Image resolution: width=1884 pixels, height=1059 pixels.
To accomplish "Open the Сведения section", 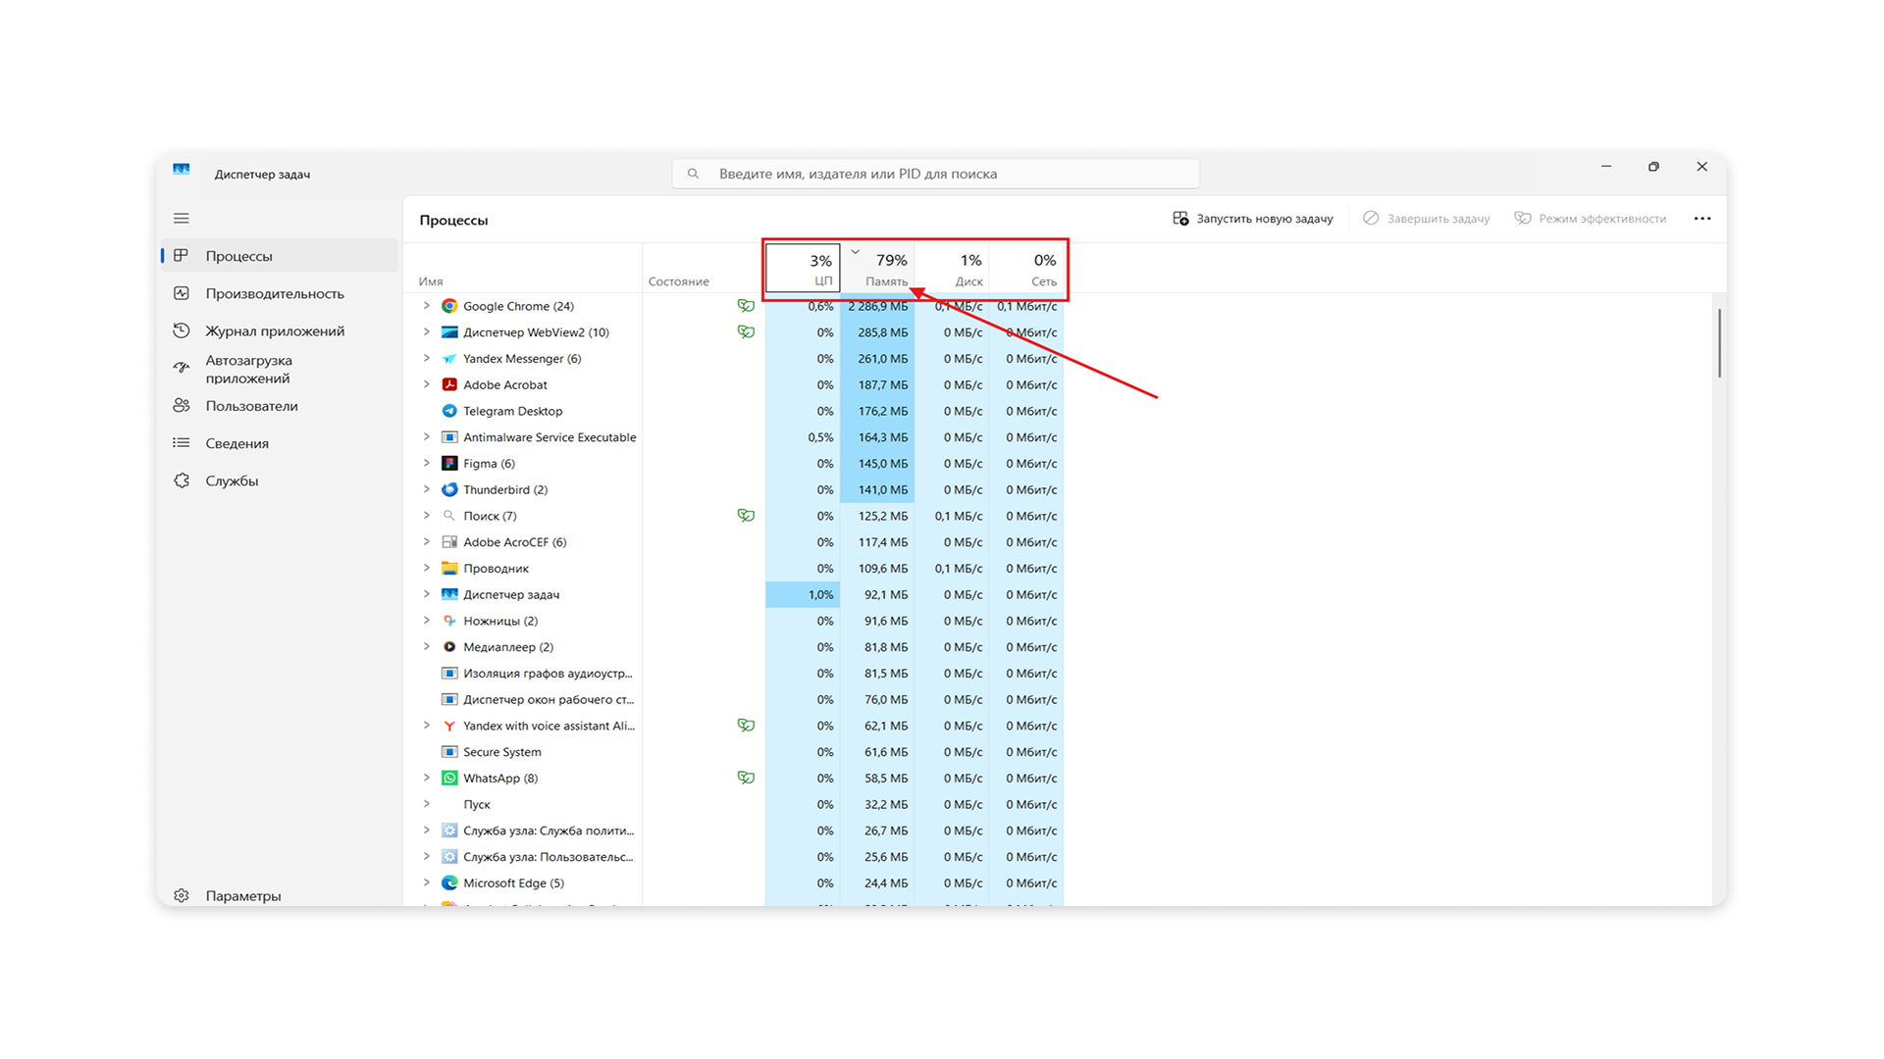I will 280,443.
